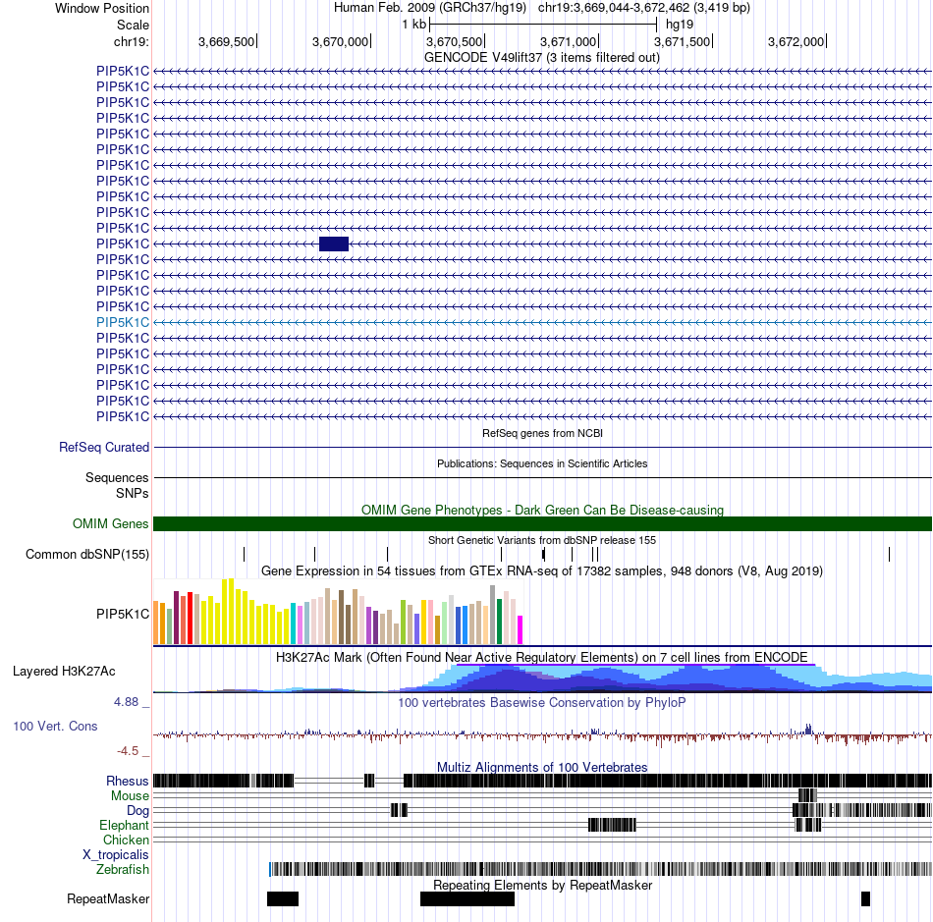Click the RefSeq Curated track label
This screenshot has width=933, height=922.
(x=104, y=448)
